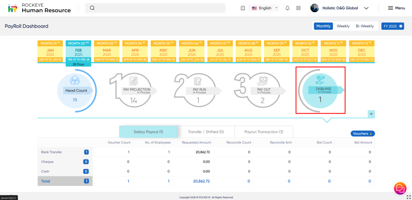Switch payroll view to Weekly

[x=343, y=26]
